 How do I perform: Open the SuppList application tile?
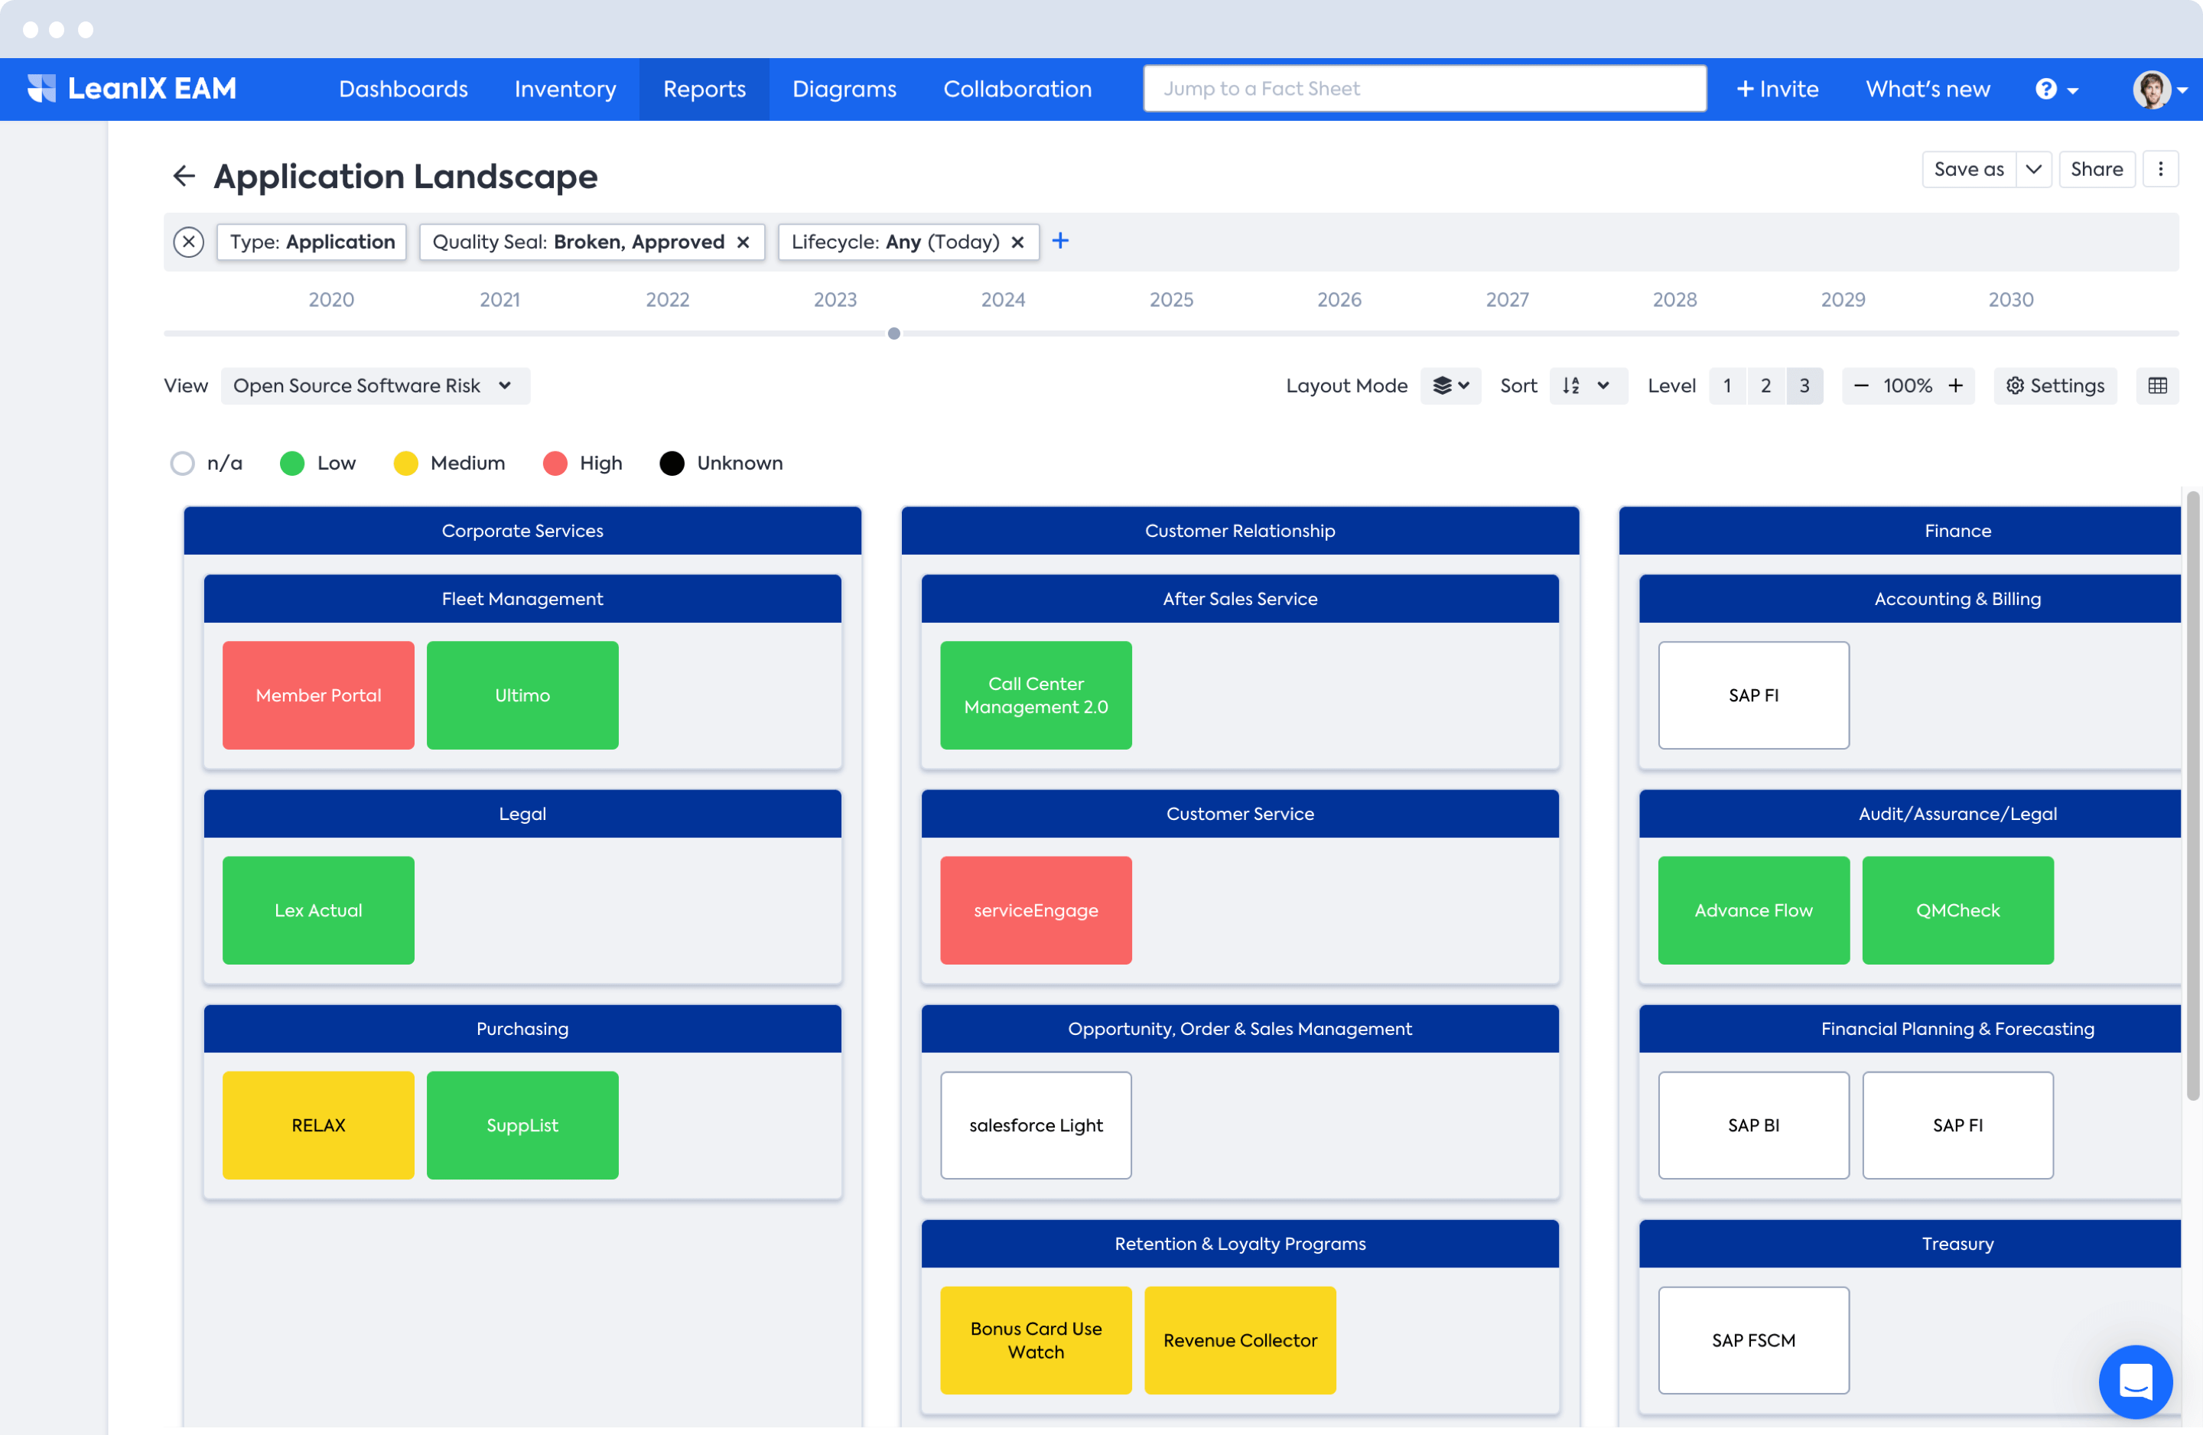522,1125
